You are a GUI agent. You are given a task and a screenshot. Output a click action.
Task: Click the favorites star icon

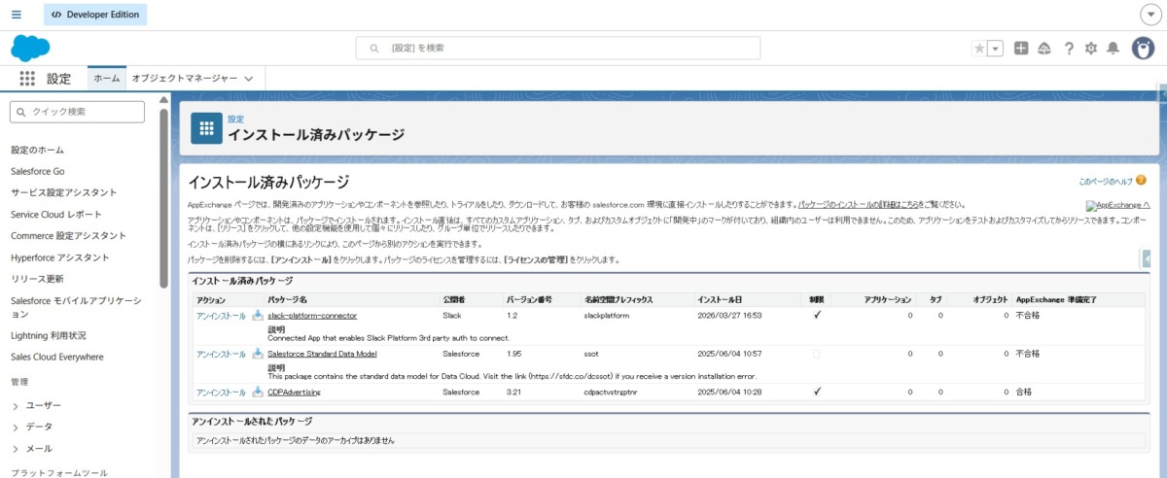(x=979, y=49)
